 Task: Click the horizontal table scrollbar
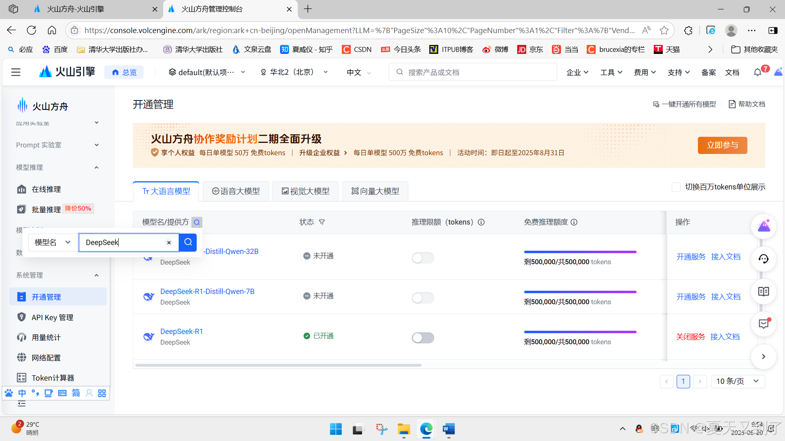point(278,365)
